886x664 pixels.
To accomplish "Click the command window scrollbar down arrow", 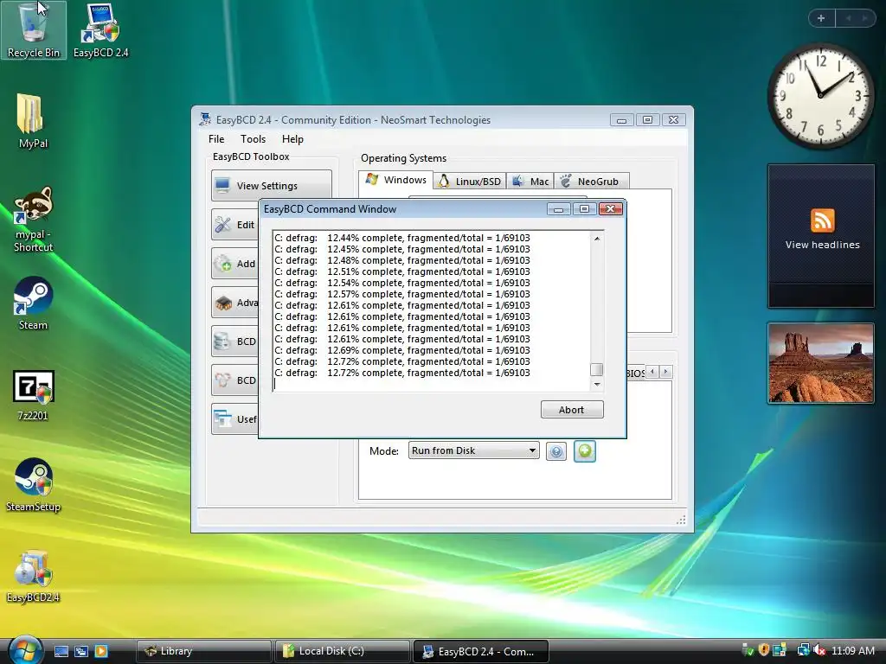I will click(597, 384).
